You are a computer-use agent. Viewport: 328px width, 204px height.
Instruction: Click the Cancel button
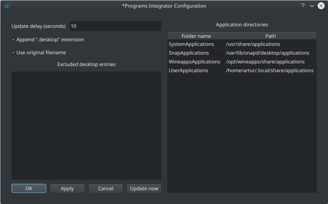pos(106,188)
